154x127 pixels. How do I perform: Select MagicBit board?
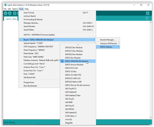78,123
